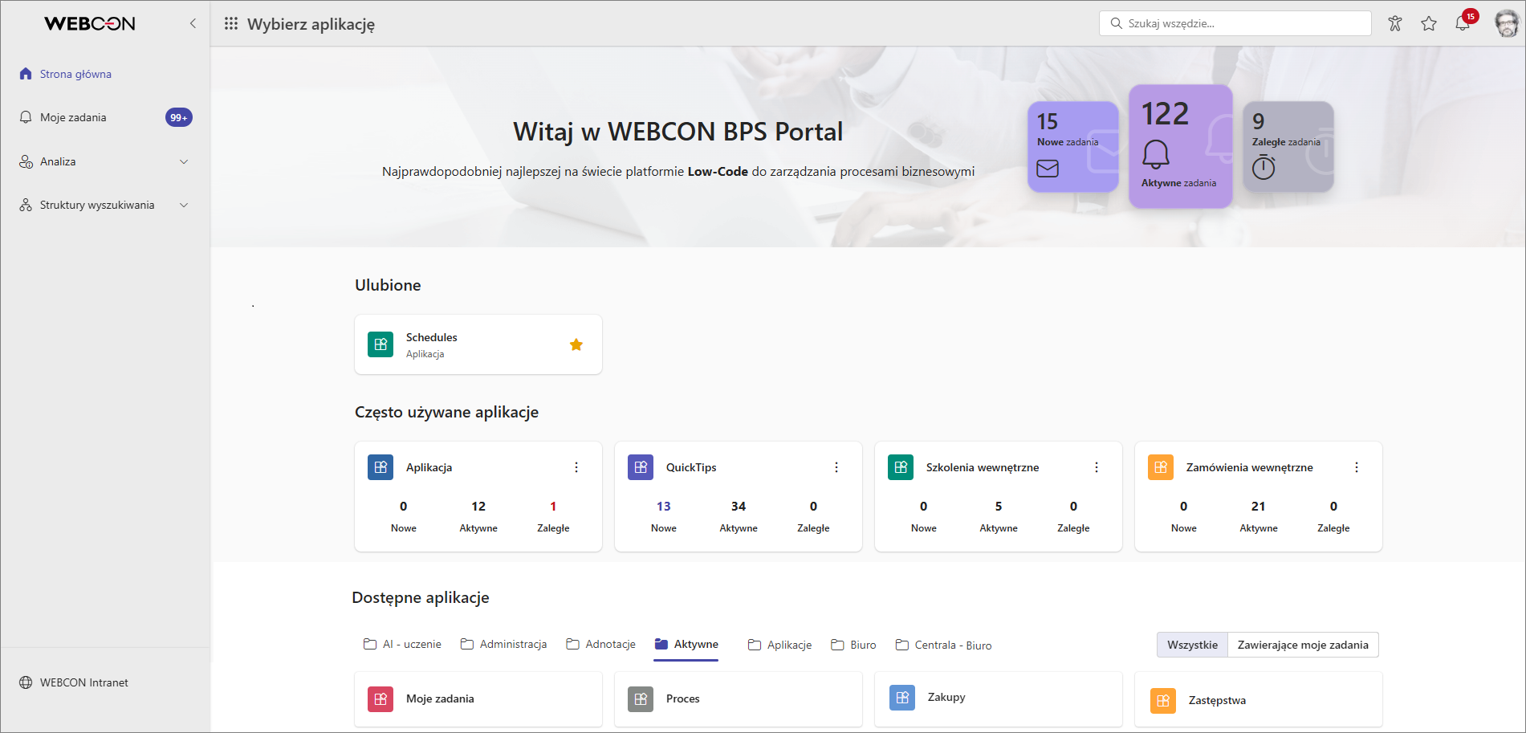Expand the Struktury wyszukiwania chevron

point(184,205)
